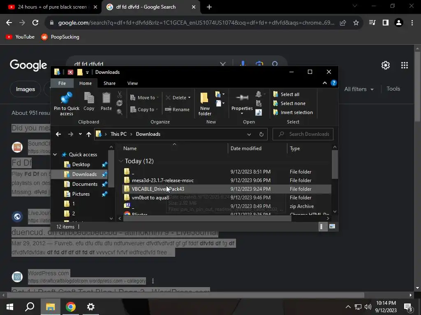Image resolution: width=421 pixels, height=315 pixels.
Task: Minimize the ribbon chevron
Action: tap(325, 83)
